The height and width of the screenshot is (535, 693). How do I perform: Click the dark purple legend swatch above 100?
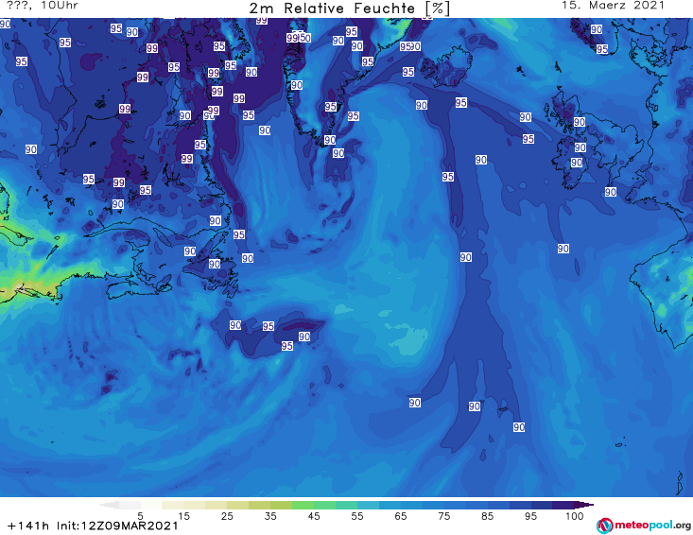[563, 505]
